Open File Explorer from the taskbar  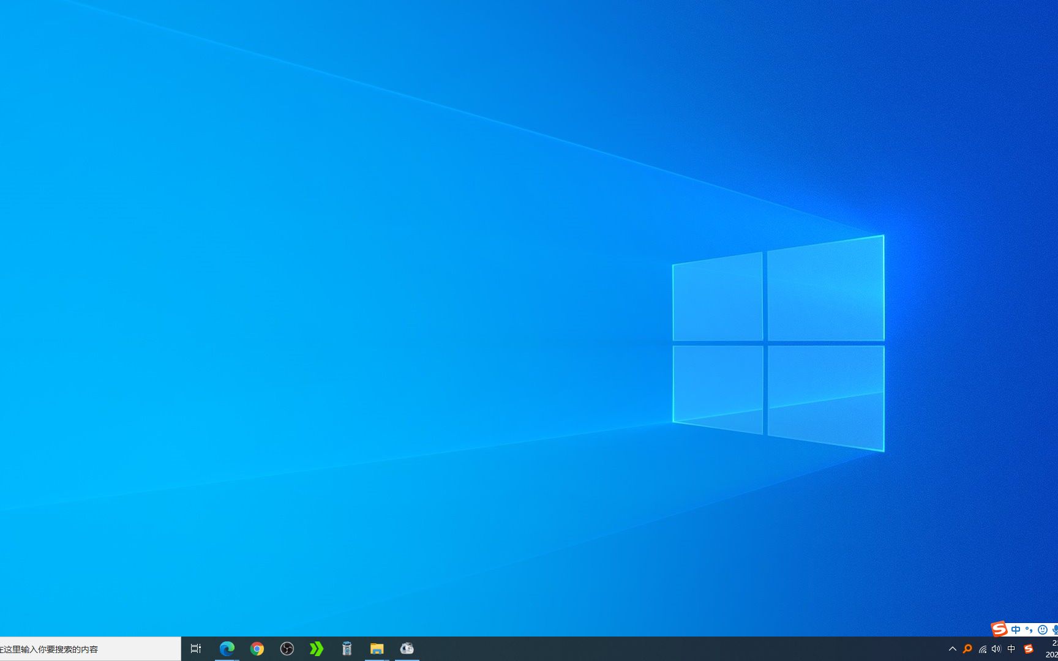coord(377,649)
